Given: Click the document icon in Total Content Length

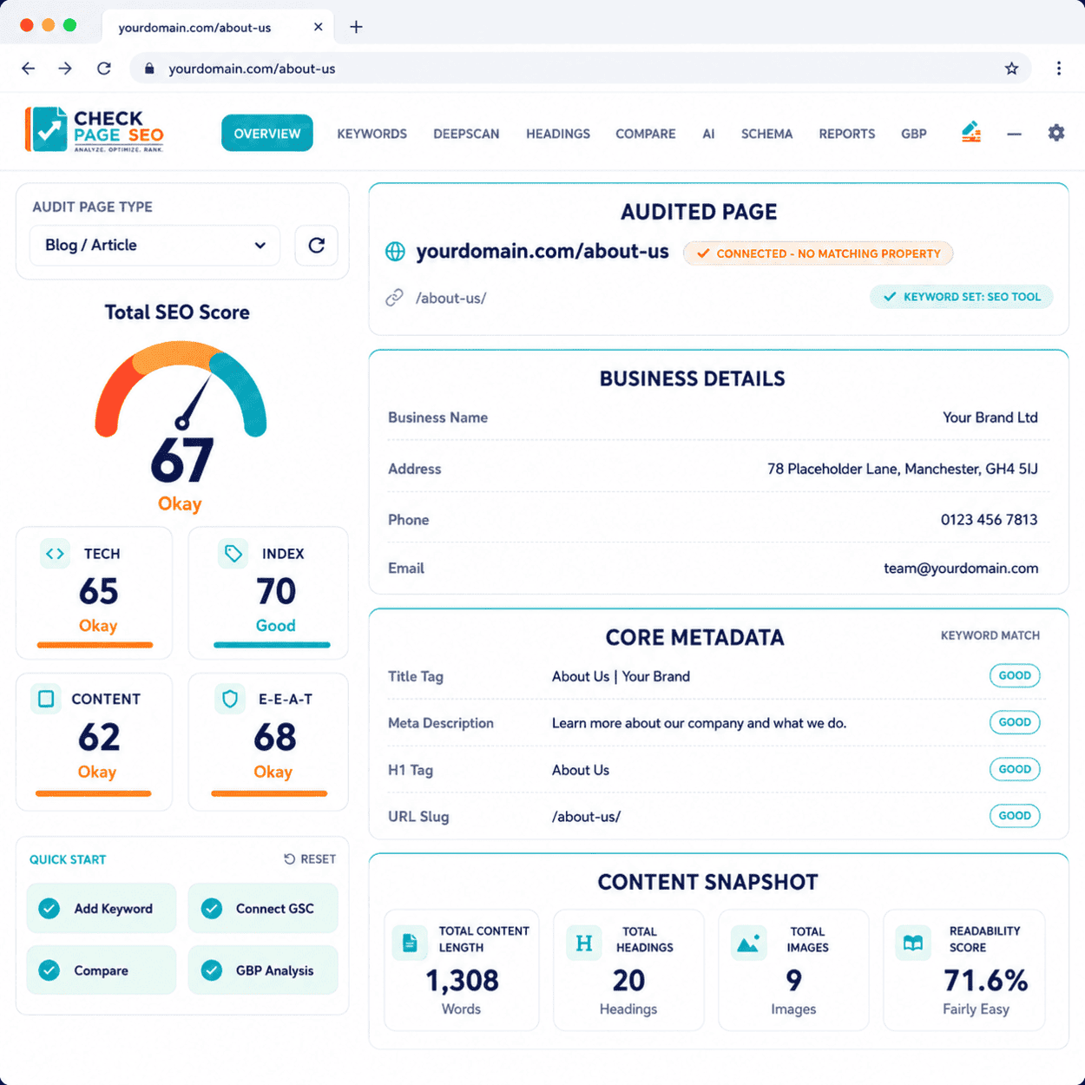Looking at the screenshot, I should coord(410,943).
